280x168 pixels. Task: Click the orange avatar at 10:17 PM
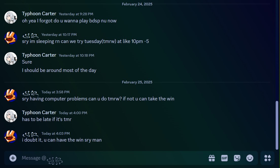coord(11,38)
